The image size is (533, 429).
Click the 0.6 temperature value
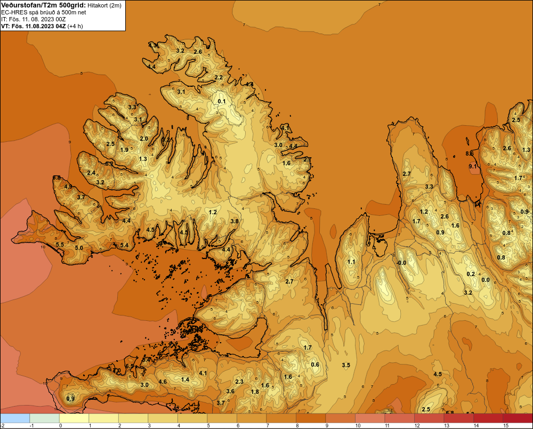(x=315, y=365)
